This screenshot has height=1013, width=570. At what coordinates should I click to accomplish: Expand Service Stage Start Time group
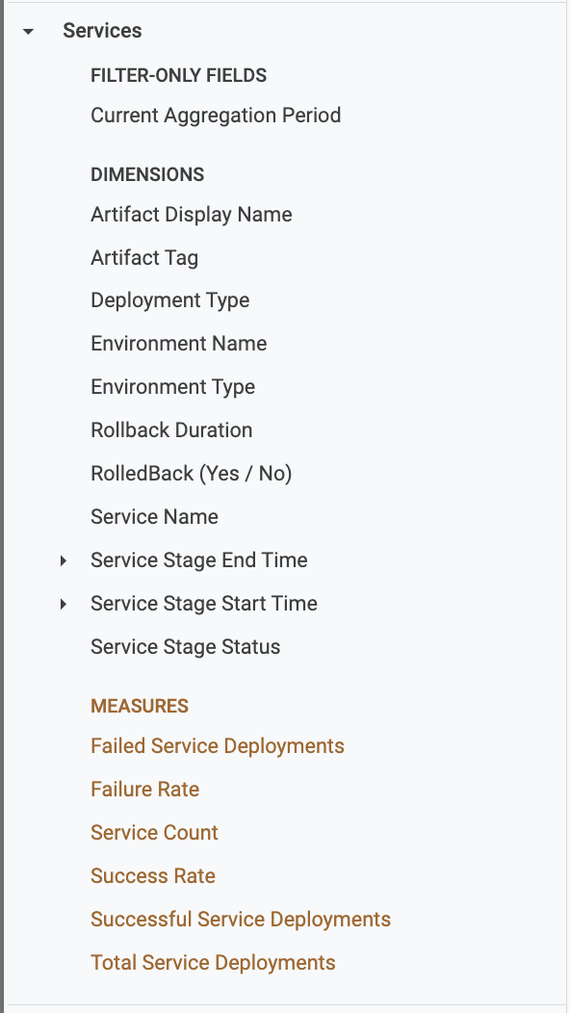tap(64, 604)
